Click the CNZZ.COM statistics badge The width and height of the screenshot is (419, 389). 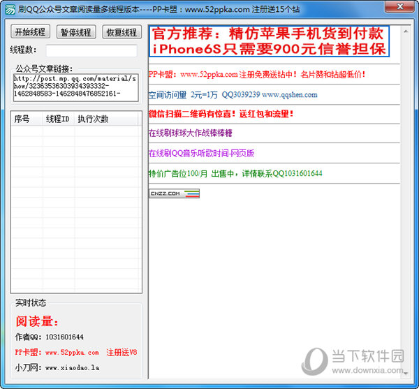[x=174, y=193]
